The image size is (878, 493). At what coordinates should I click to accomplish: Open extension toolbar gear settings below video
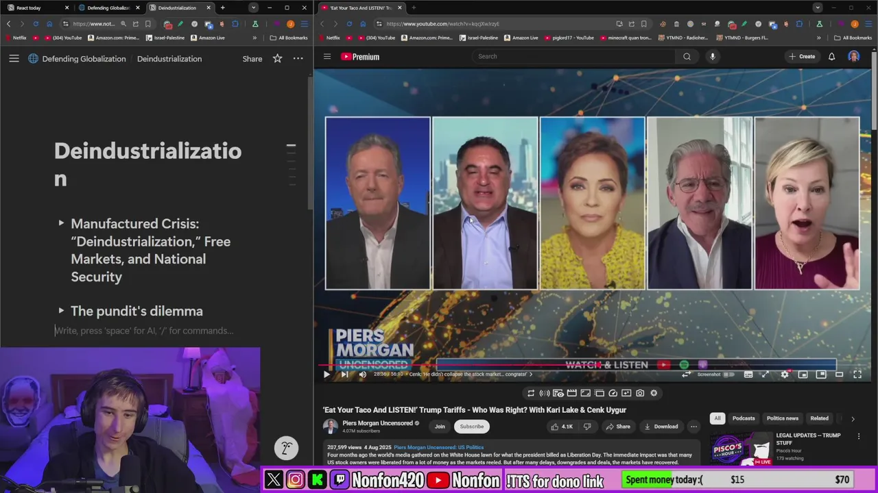[x=654, y=393]
